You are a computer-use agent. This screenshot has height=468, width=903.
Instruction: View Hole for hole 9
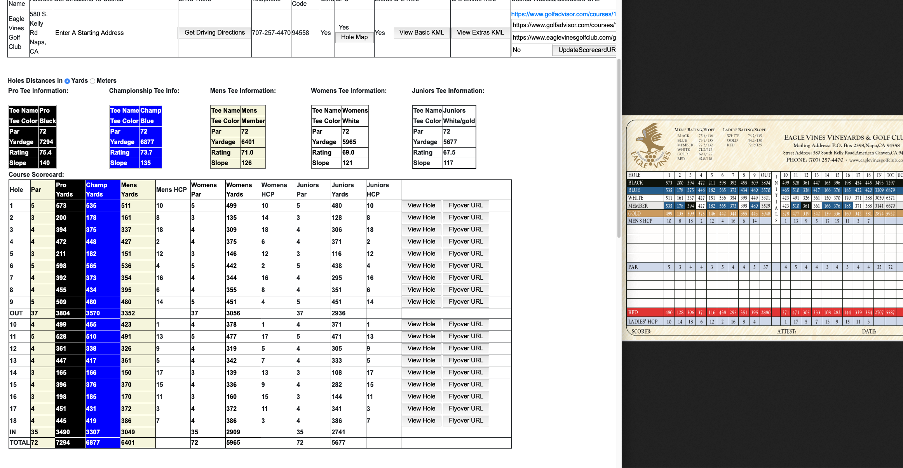[x=422, y=302]
